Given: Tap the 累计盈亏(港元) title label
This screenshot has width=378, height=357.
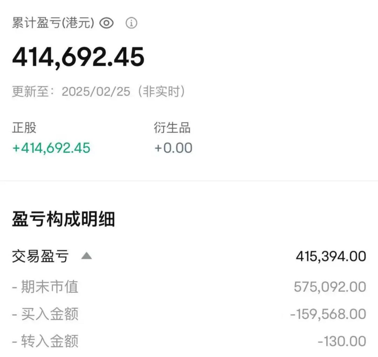Looking at the screenshot, I should point(53,23).
